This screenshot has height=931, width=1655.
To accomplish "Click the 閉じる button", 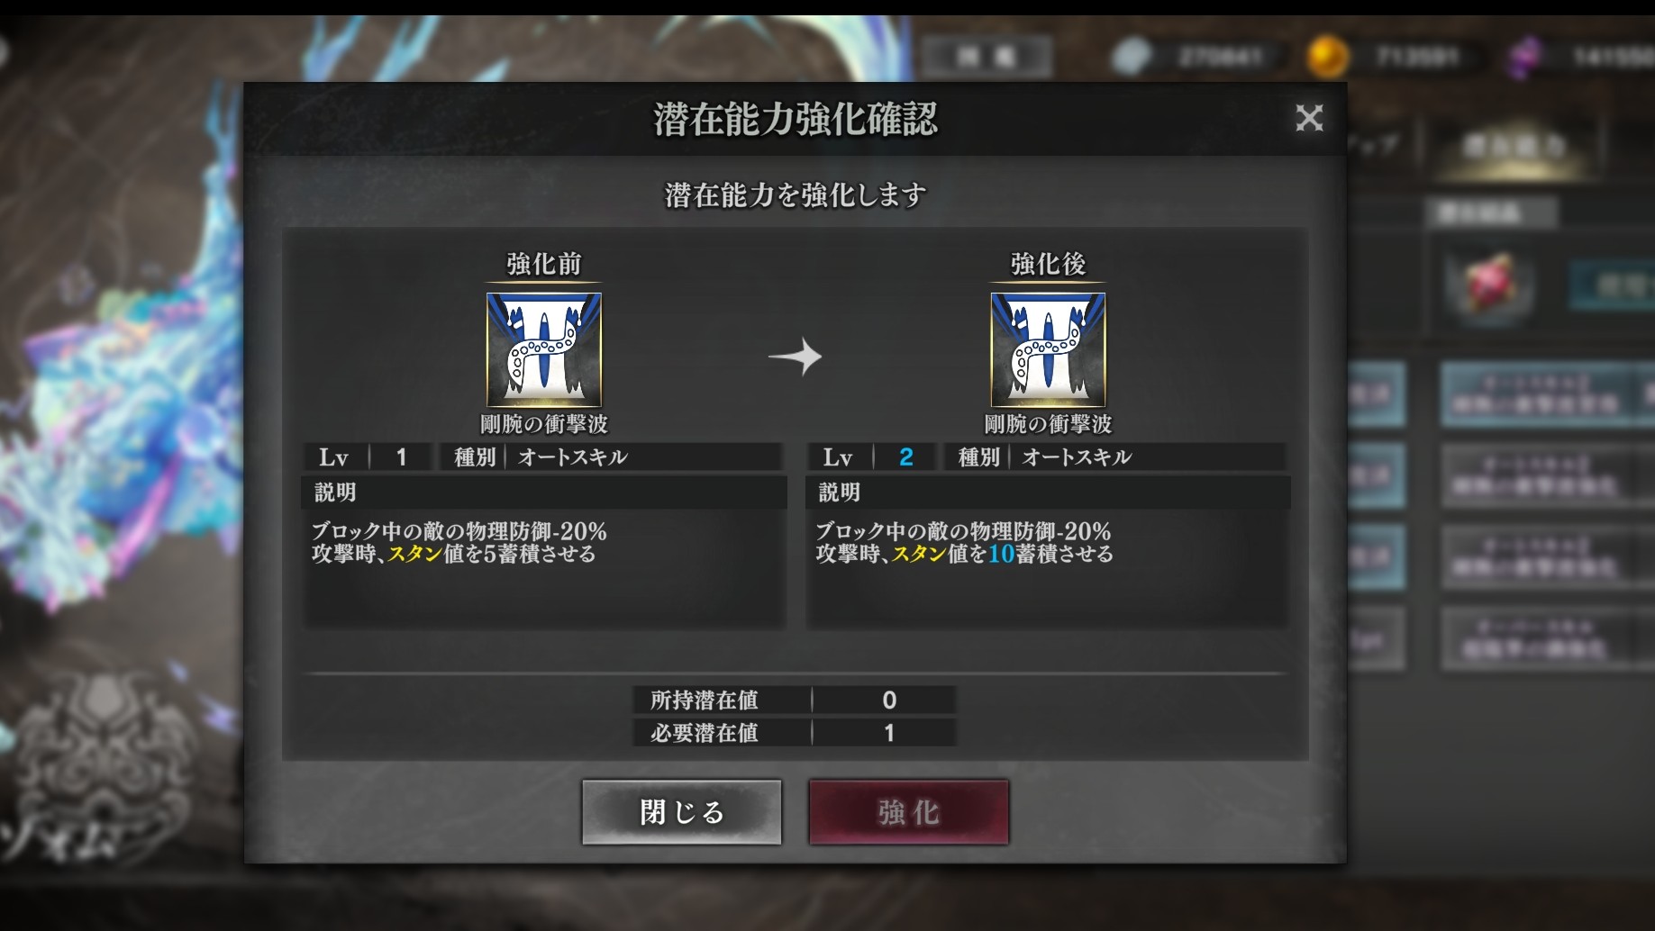I will [x=682, y=812].
